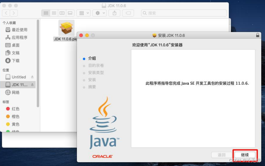Open 网络 in Finder sidebar
Viewport: 265px width, 166px height.
coord(19,92)
